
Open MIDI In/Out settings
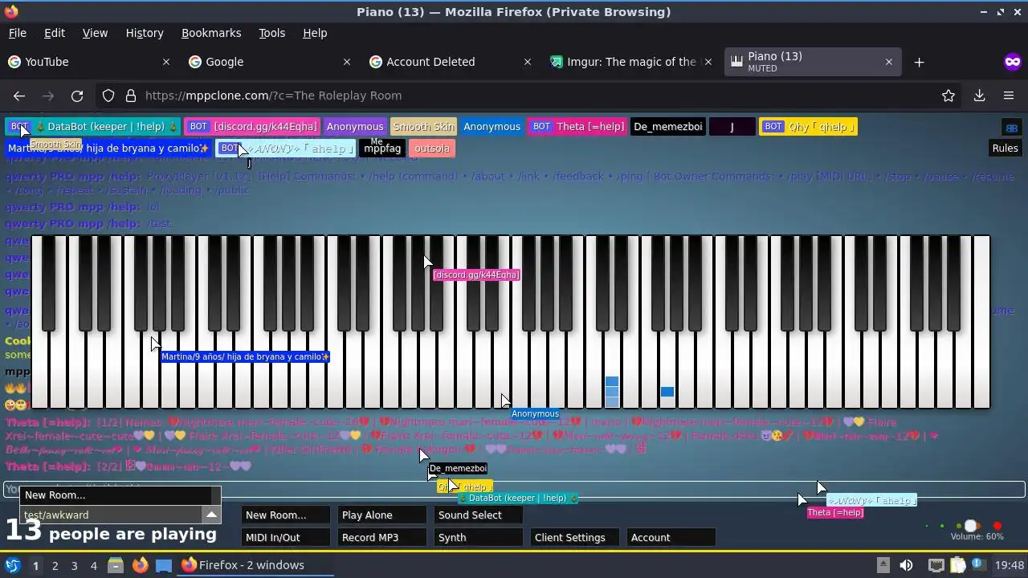pos(285,538)
